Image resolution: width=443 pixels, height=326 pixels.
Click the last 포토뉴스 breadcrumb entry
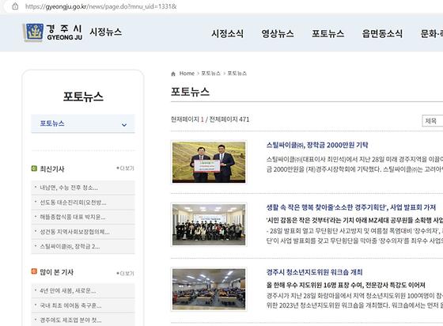tap(237, 74)
